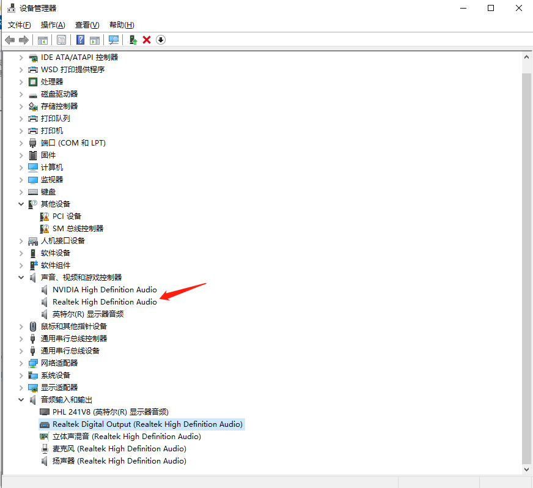Click the scrollbar up arrow
The height and width of the screenshot is (488, 533).
click(526, 57)
